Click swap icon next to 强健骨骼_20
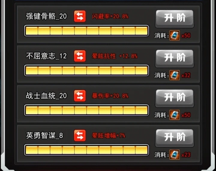This screenshot has height=171, width=216. click(80, 16)
